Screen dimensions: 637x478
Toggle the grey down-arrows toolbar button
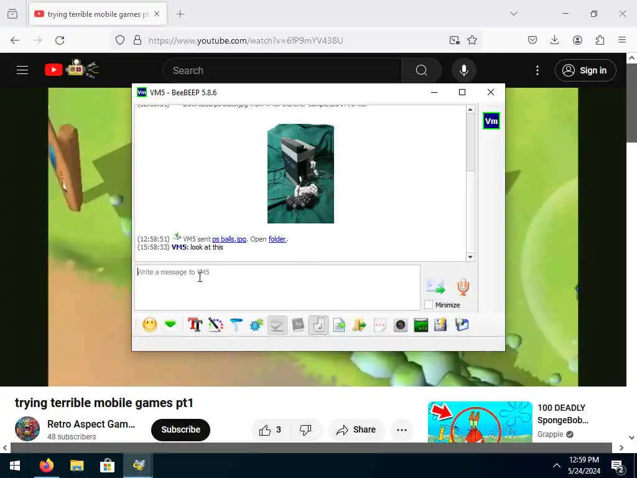coord(277,325)
